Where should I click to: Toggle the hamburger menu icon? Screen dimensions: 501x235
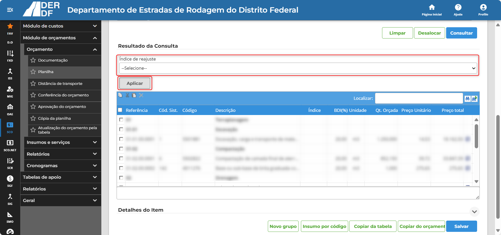point(10,10)
